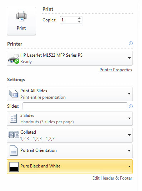Open the 3 Slides handouts dropdown arrow
The image size is (142, 191).
click(x=129, y=118)
